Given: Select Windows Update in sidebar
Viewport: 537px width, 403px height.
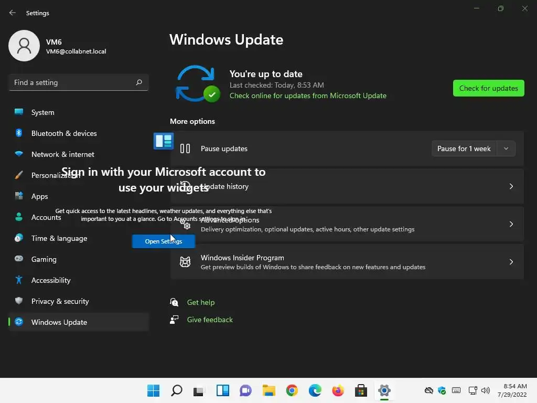Looking at the screenshot, I should tap(79, 322).
